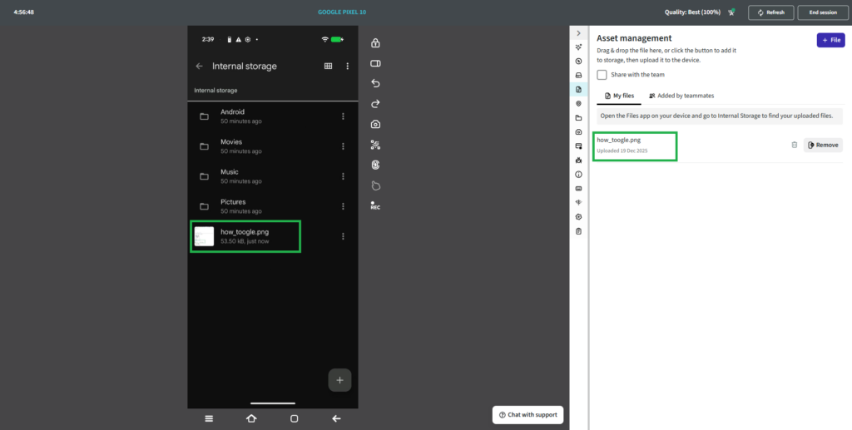Collapse the side panel with chevron arrow
The height and width of the screenshot is (430, 852).
pyautogui.click(x=578, y=32)
